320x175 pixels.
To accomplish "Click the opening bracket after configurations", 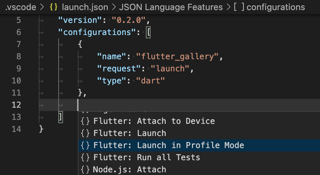I will (x=148, y=33).
